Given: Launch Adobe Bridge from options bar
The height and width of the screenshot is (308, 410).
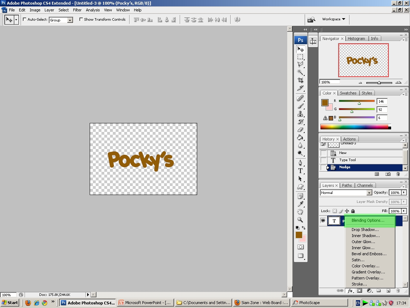Looking at the screenshot, I should pos(311,19).
